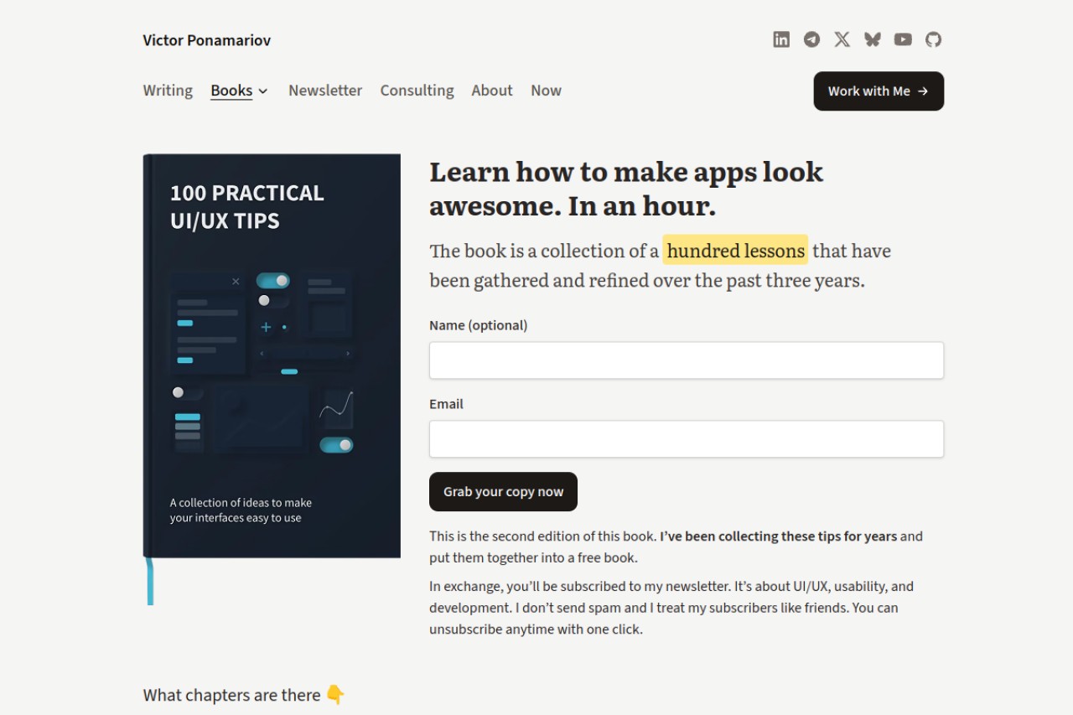The image size is (1073, 715).
Task: Visit the X (Twitter) profile icon
Action: [842, 39]
